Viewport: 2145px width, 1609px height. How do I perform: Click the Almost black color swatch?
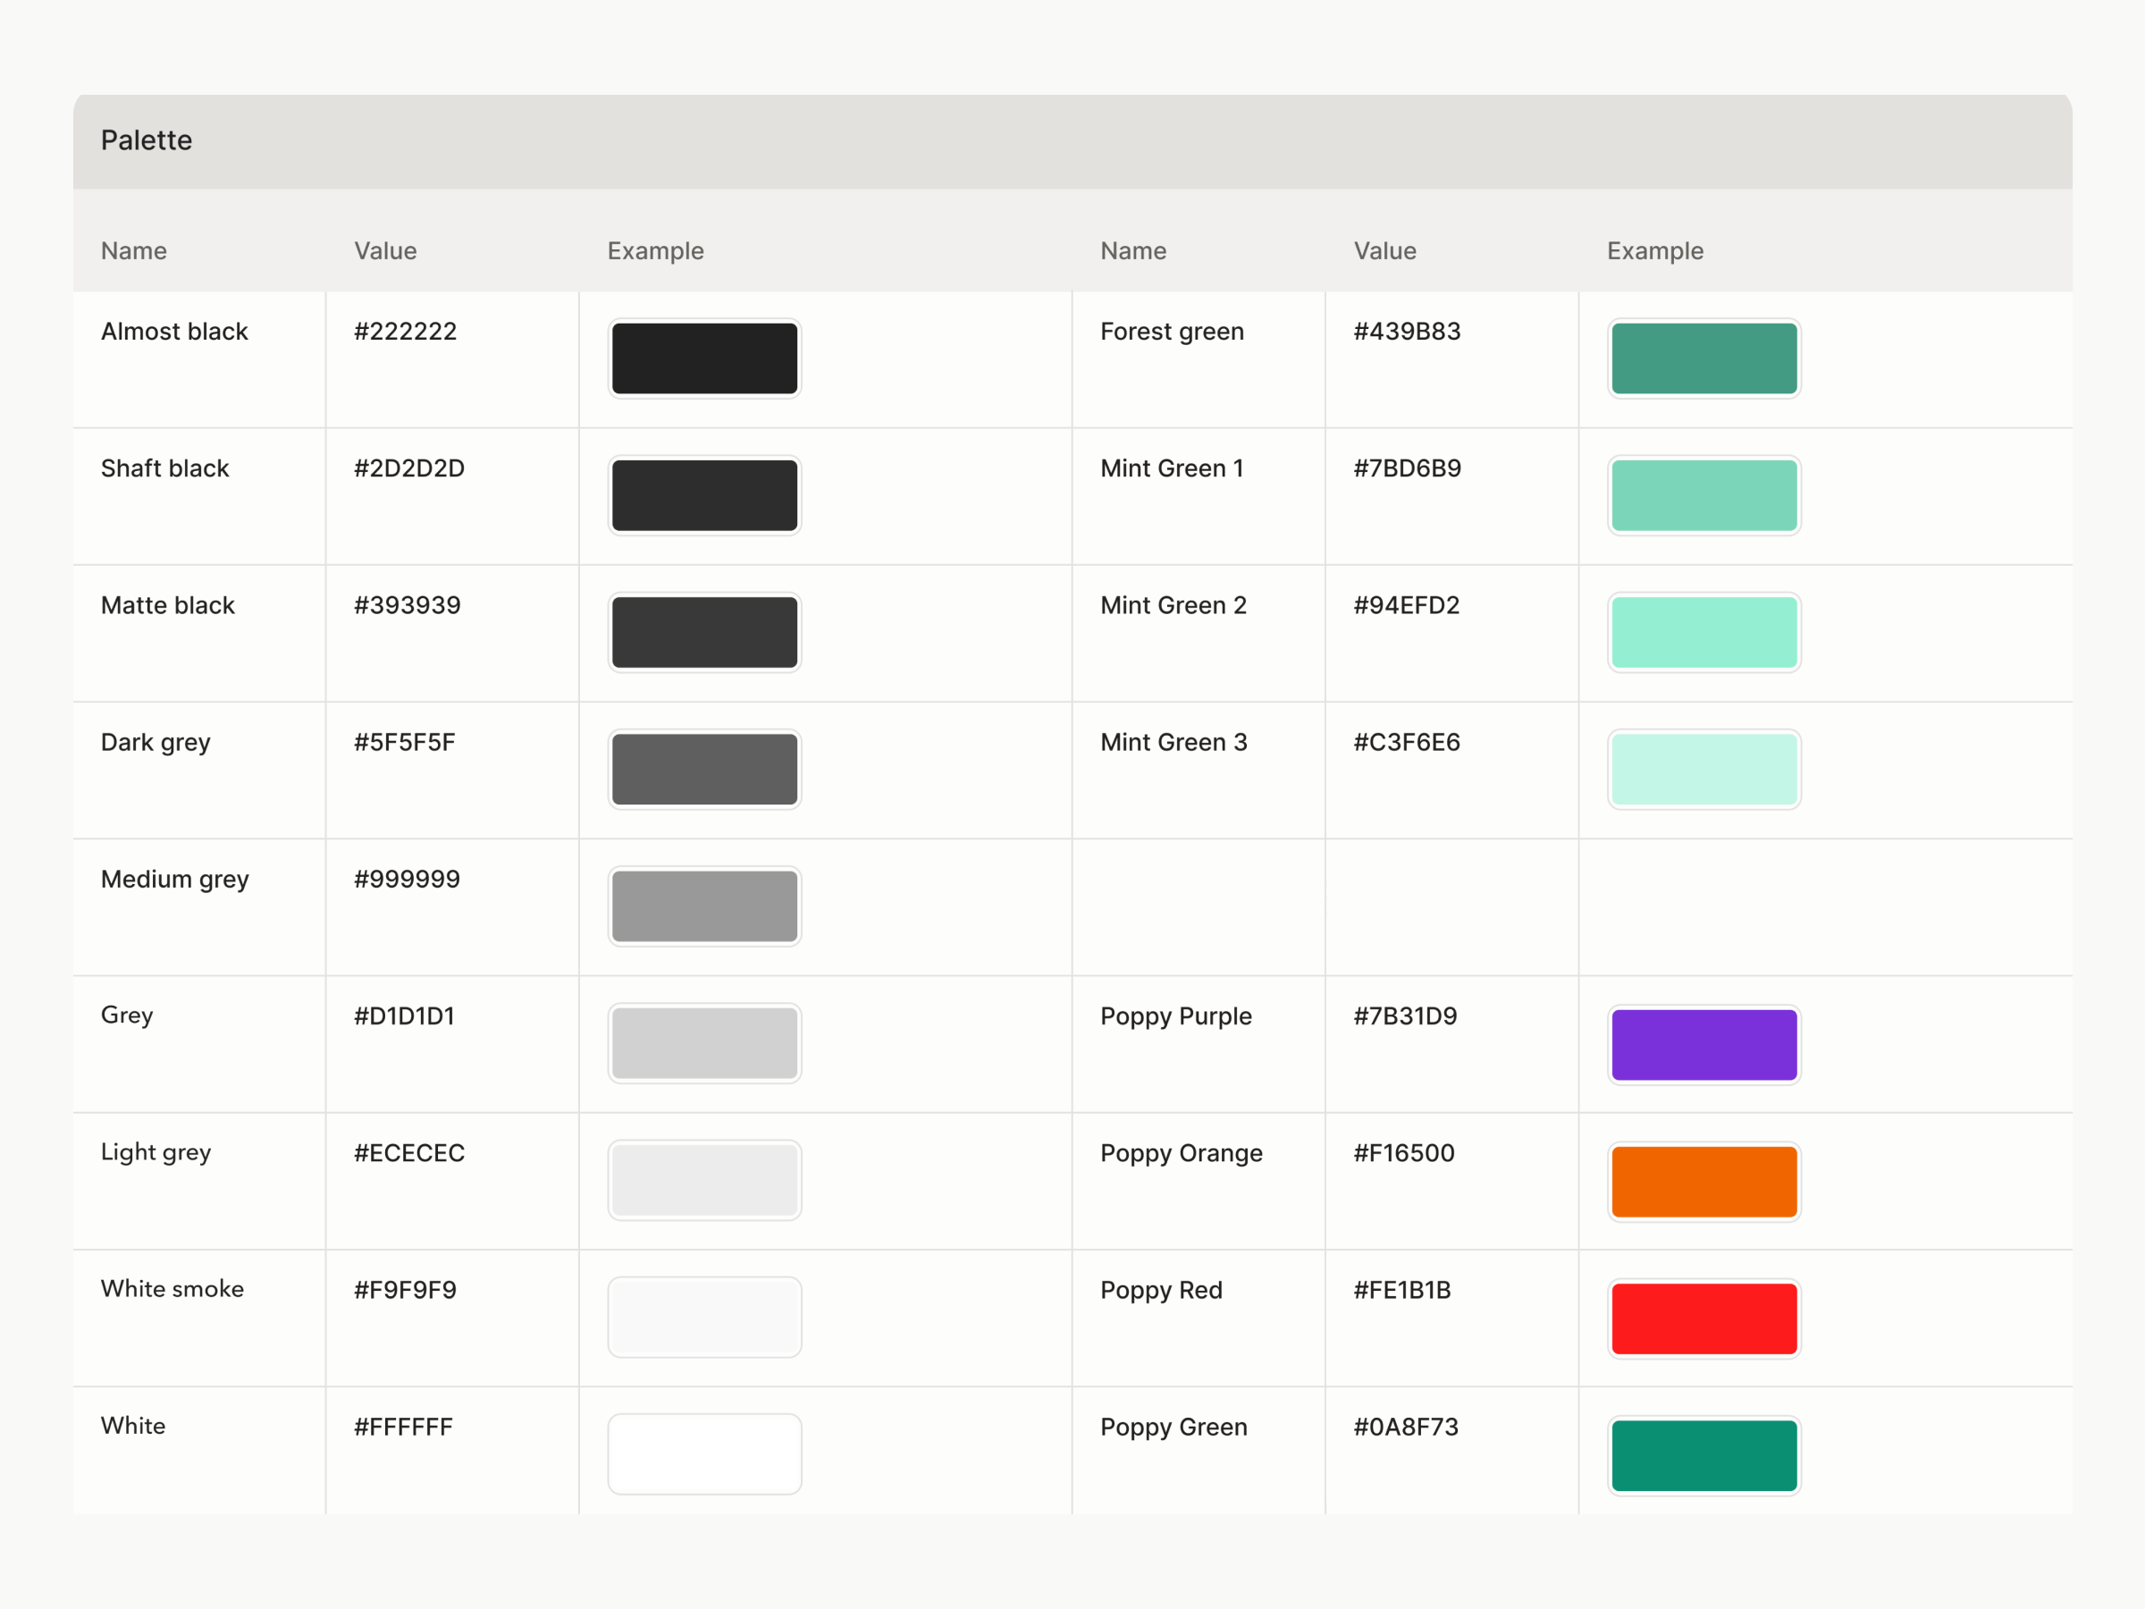point(704,358)
